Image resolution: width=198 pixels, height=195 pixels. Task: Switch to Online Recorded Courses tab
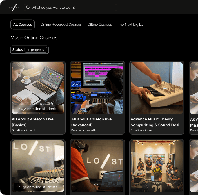pos(61,25)
